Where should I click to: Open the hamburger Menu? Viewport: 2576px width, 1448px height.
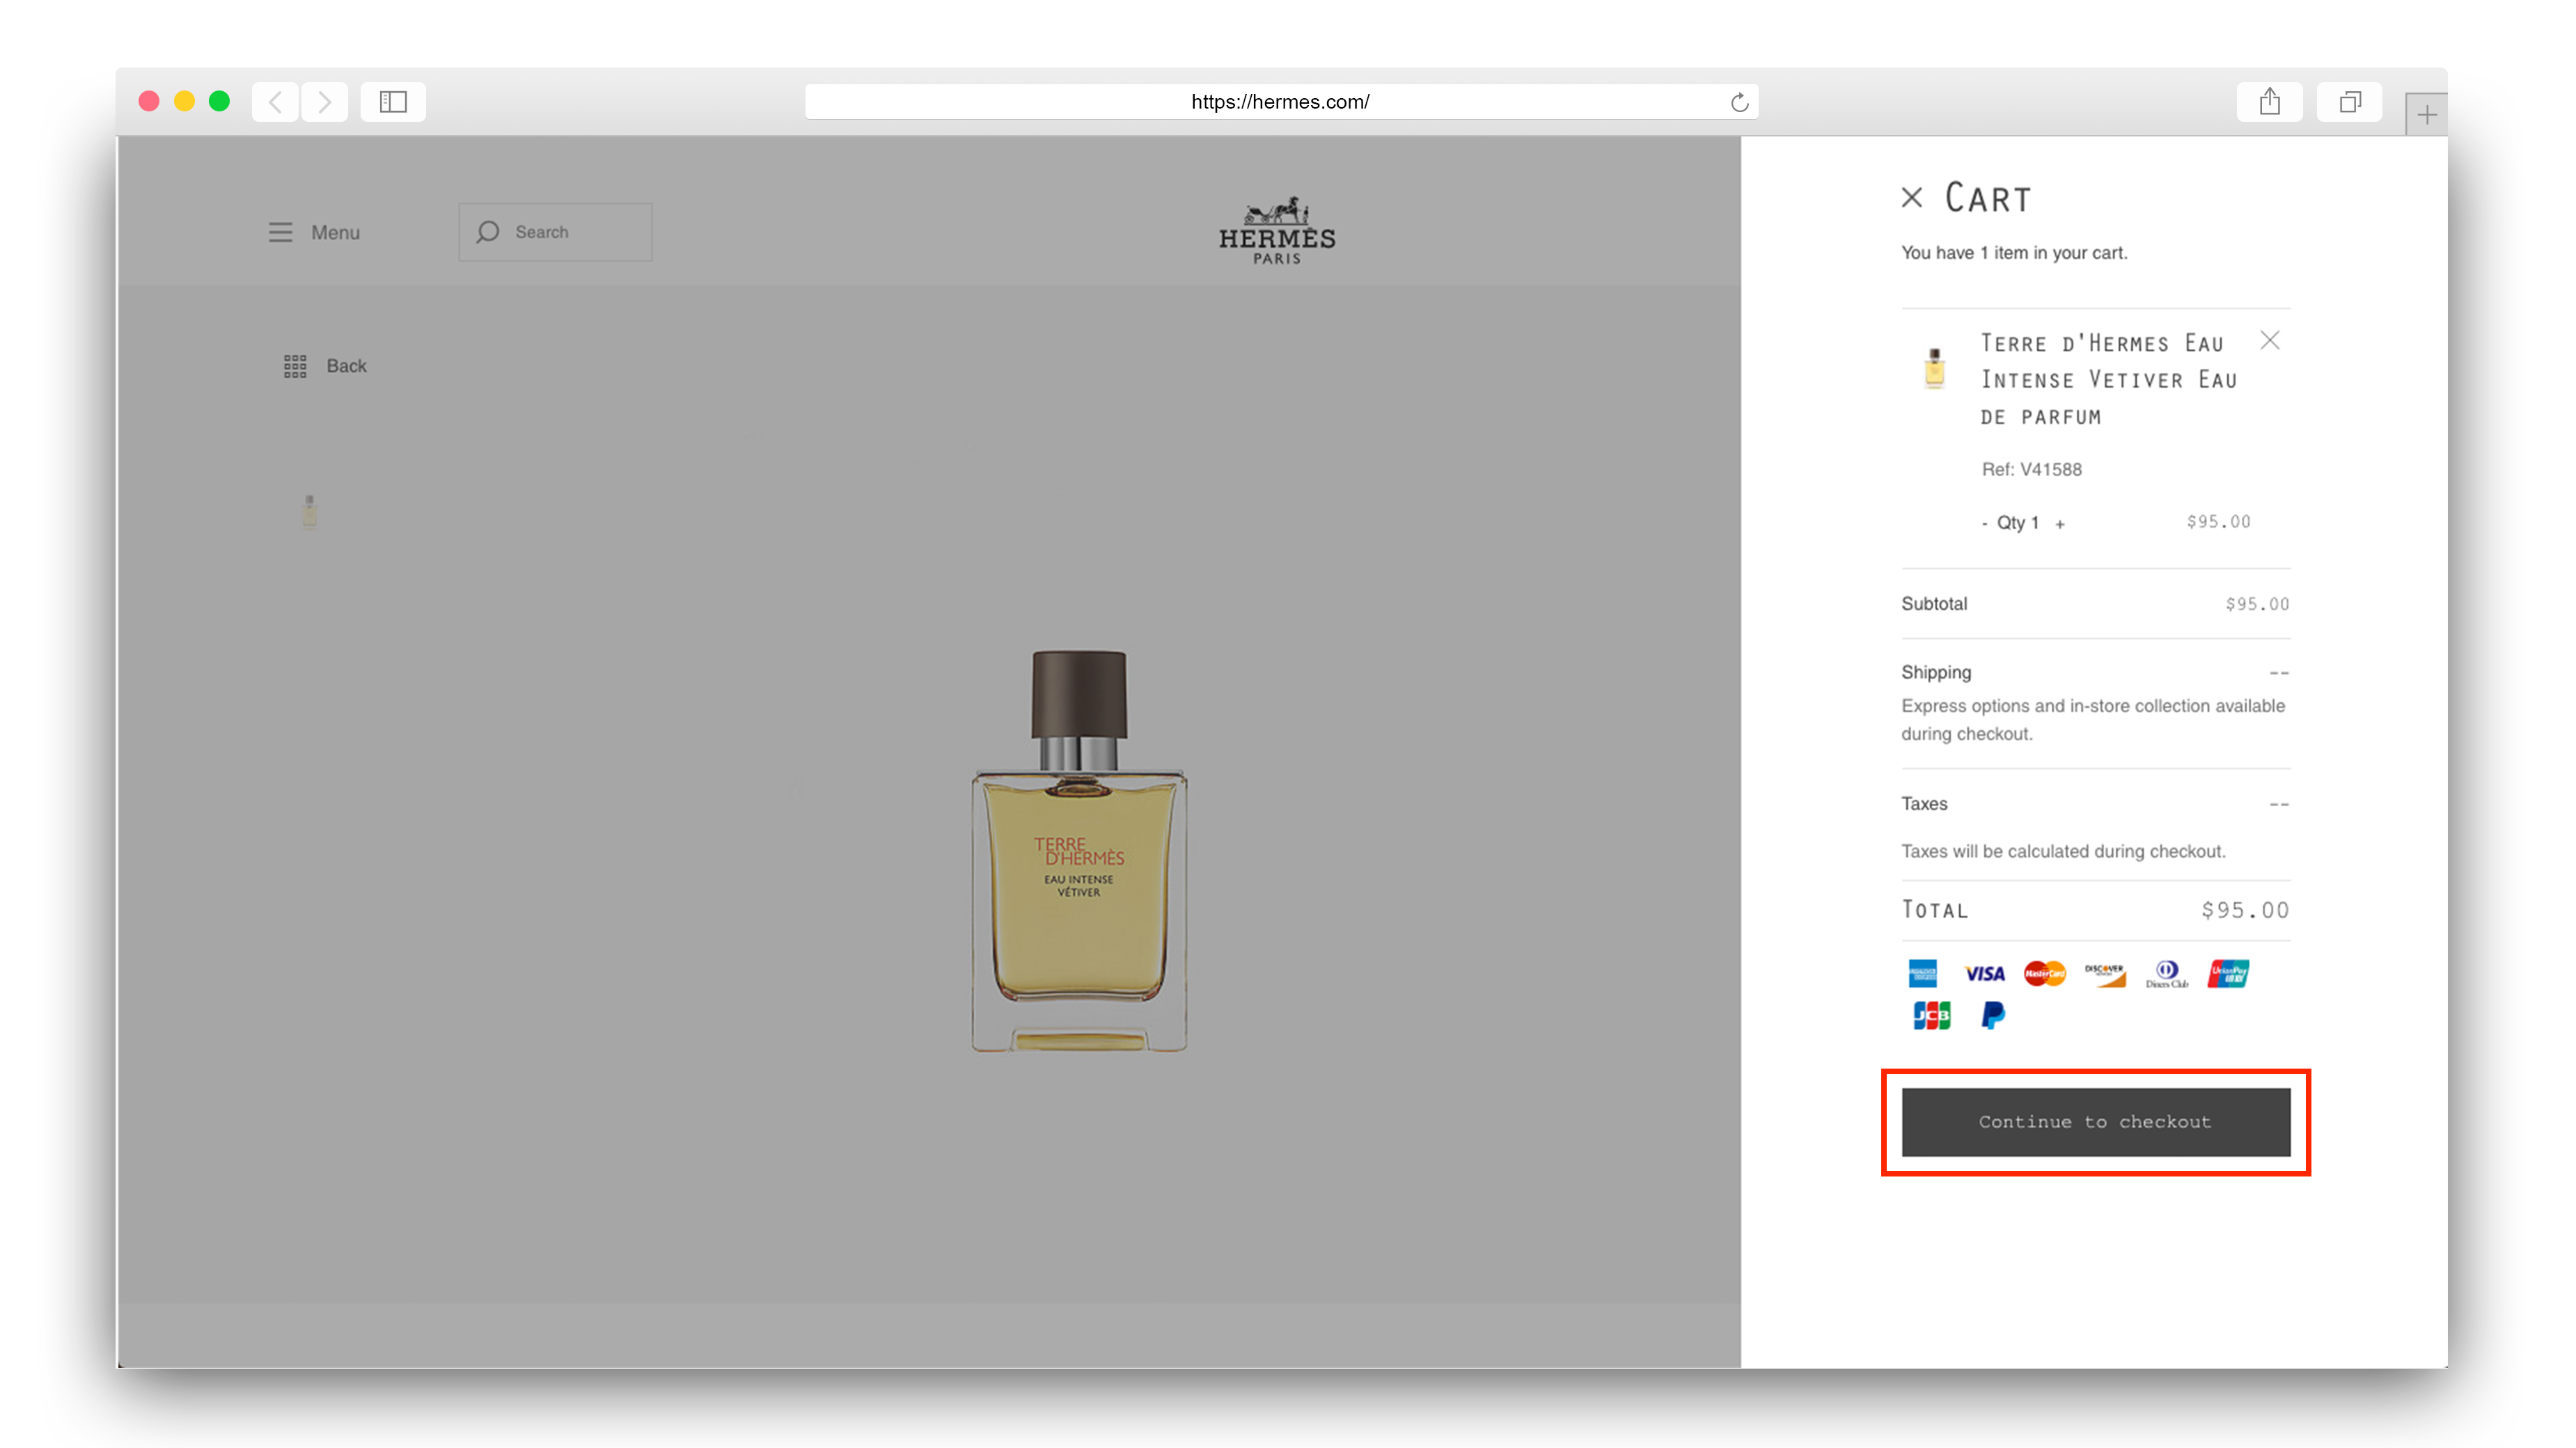pos(314,232)
